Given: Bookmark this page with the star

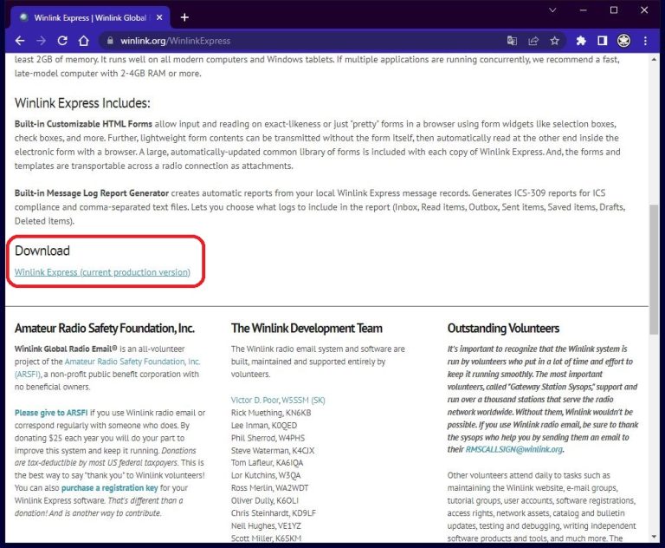Looking at the screenshot, I should click(555, 41).
